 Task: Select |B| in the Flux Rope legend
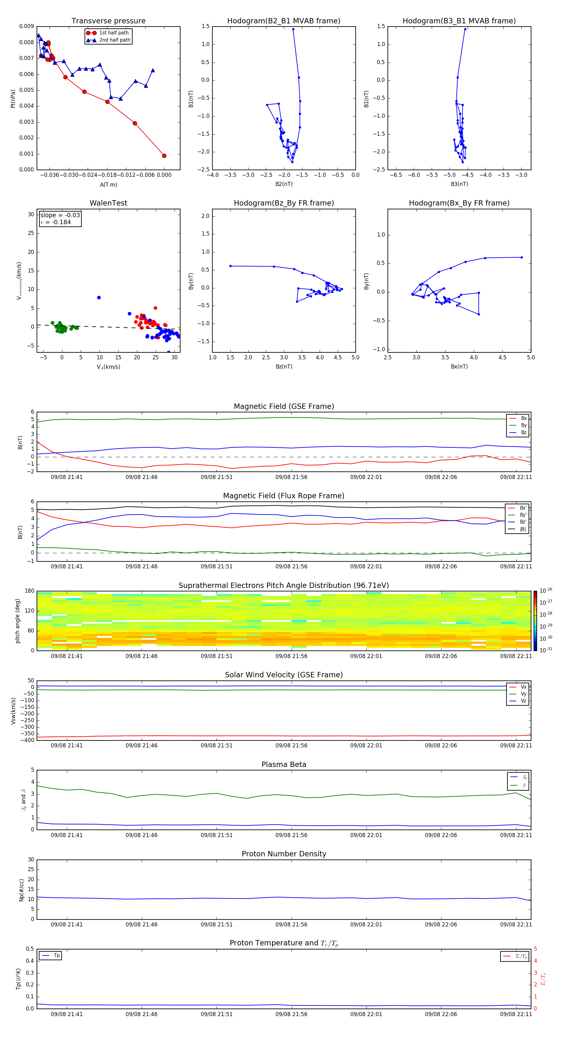coord(518,529)
